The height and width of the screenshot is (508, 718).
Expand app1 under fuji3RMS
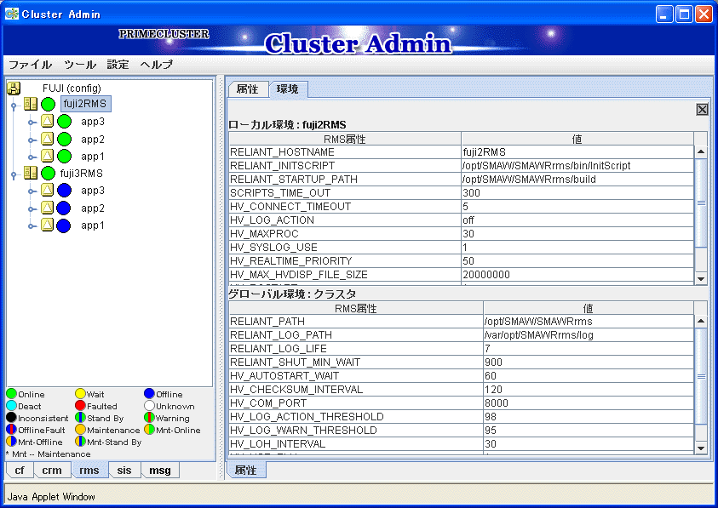(32, 226)
